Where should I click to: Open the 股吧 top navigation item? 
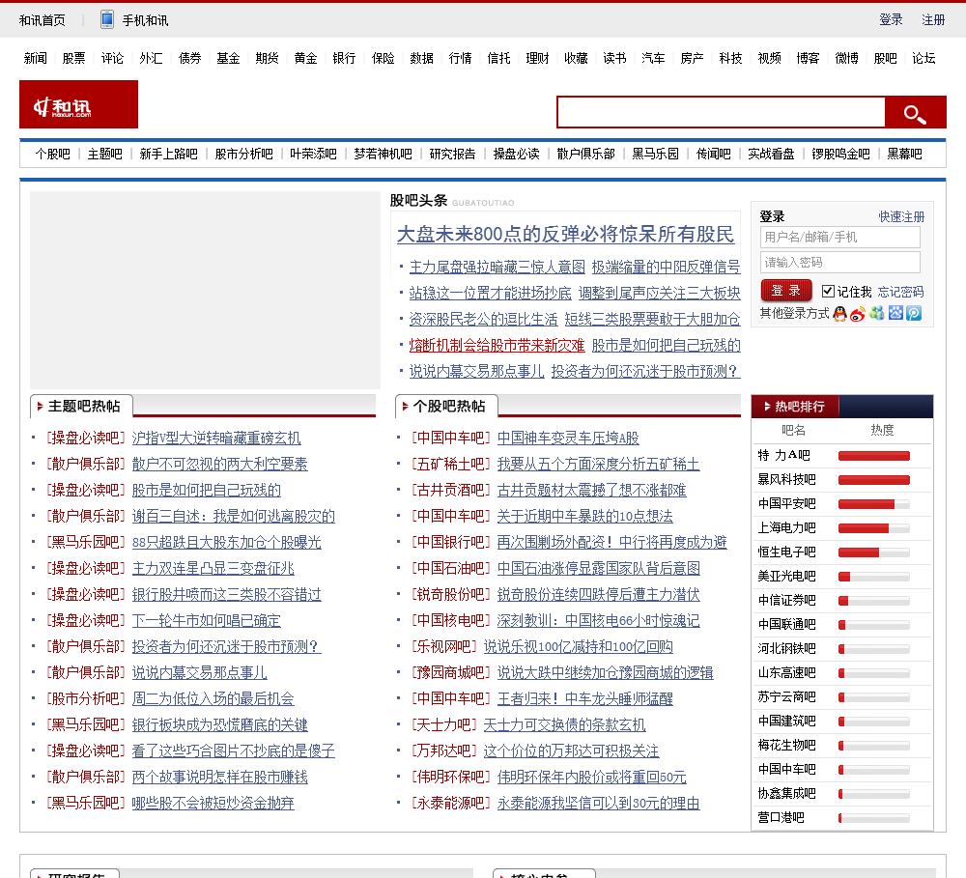click(x=885, y=58)
